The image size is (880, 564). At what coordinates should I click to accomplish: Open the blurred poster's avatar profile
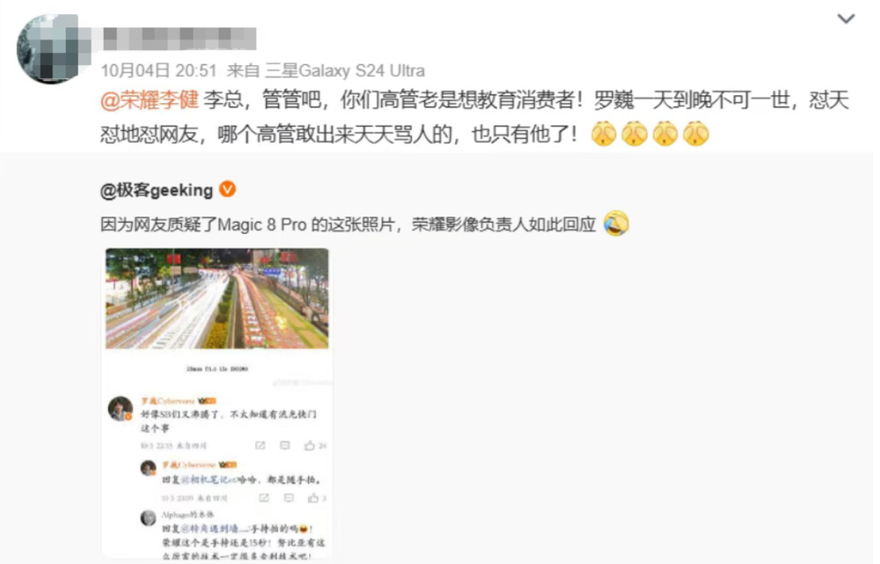pos(50,49)
